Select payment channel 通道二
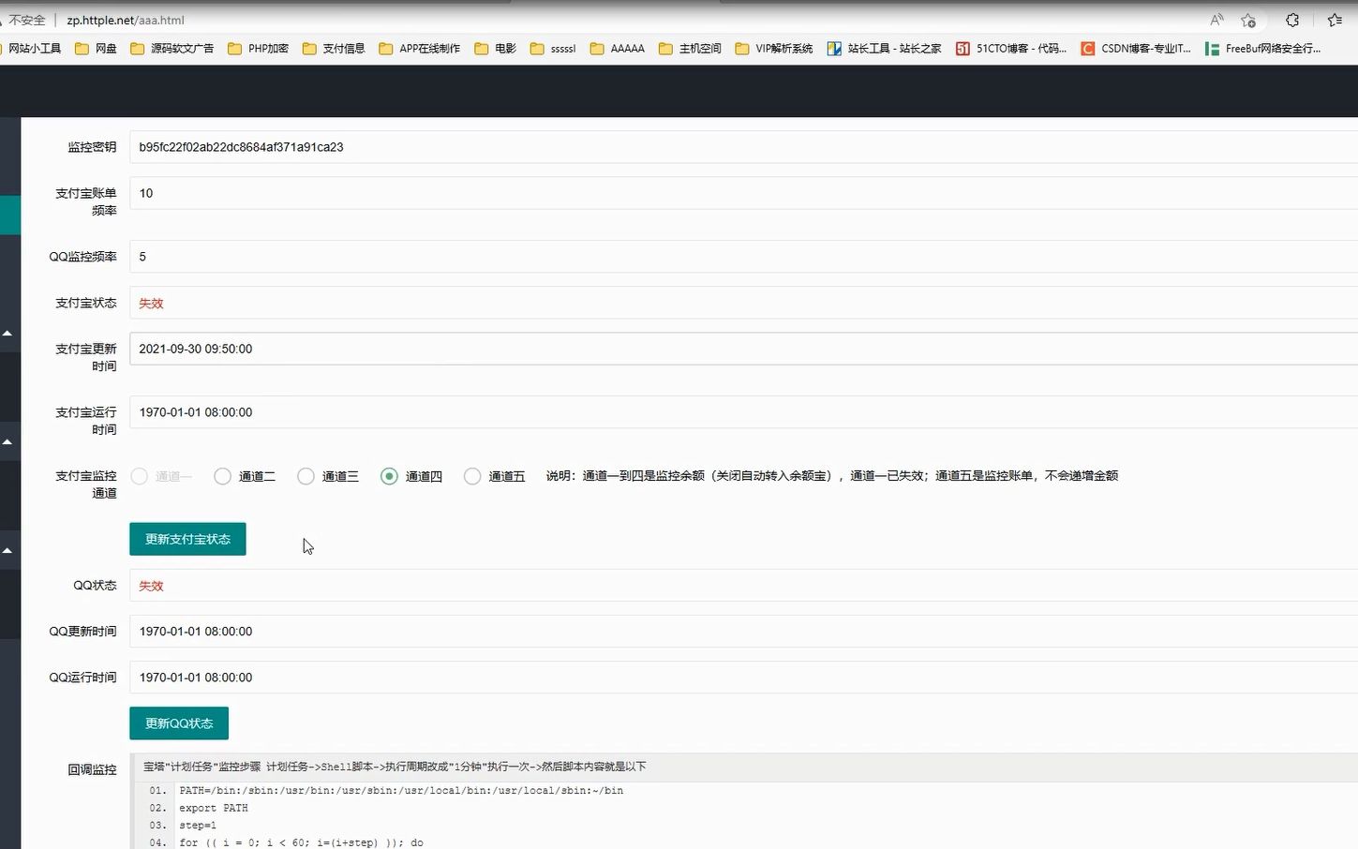The width and height of the screenshot is (1358, 849). tap(222, 476)
